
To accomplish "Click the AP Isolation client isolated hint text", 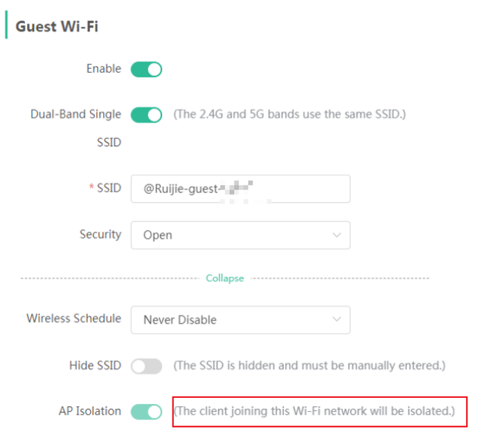I will coord(314,411).
